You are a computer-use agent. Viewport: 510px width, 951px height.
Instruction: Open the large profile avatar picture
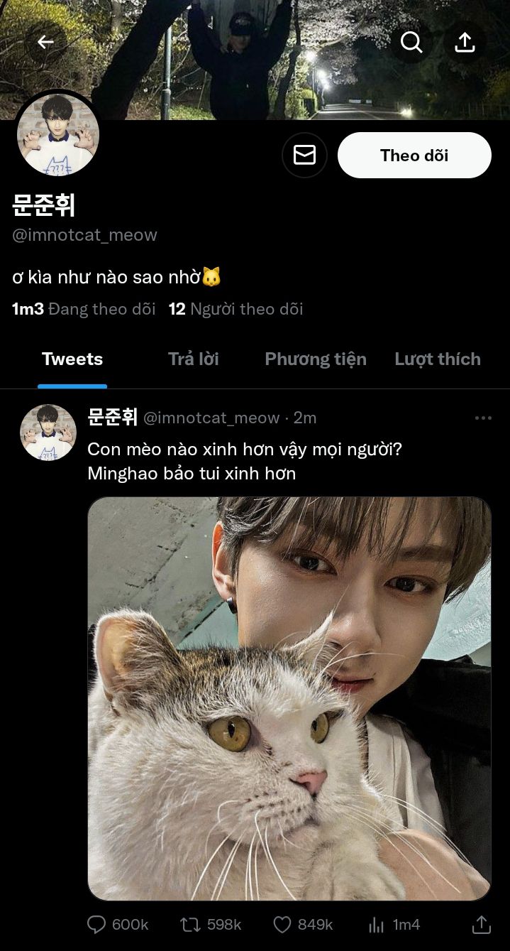click(57, 135)
